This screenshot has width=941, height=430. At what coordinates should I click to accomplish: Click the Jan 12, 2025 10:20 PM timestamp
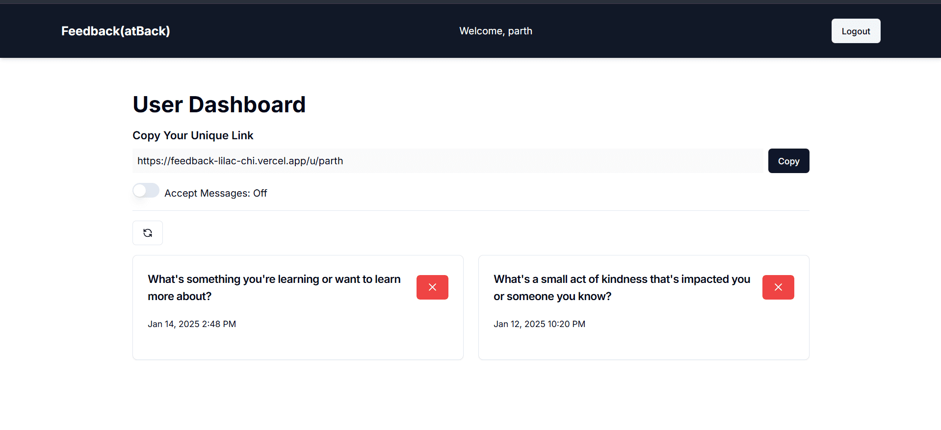(539, 324)
